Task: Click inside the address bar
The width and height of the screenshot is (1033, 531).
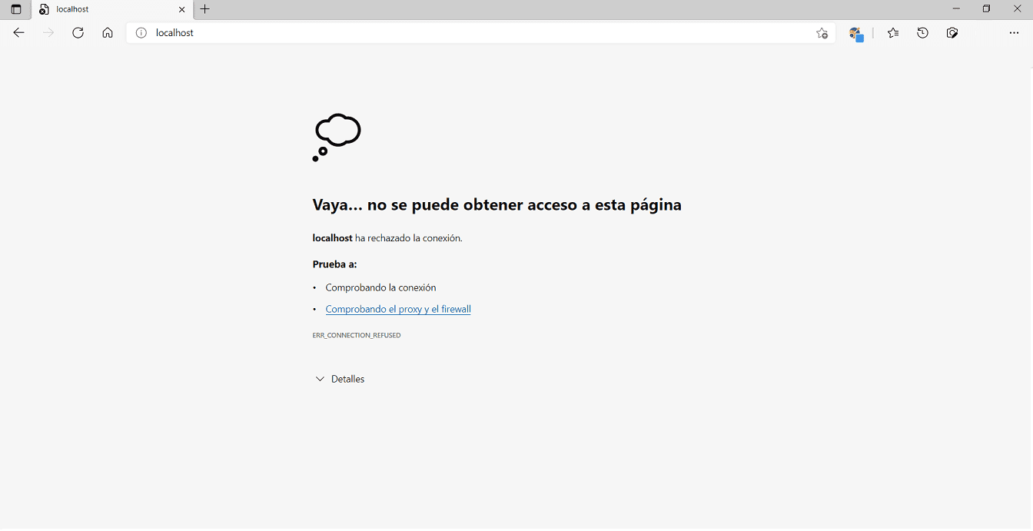Action: click(x=384, y=32)
